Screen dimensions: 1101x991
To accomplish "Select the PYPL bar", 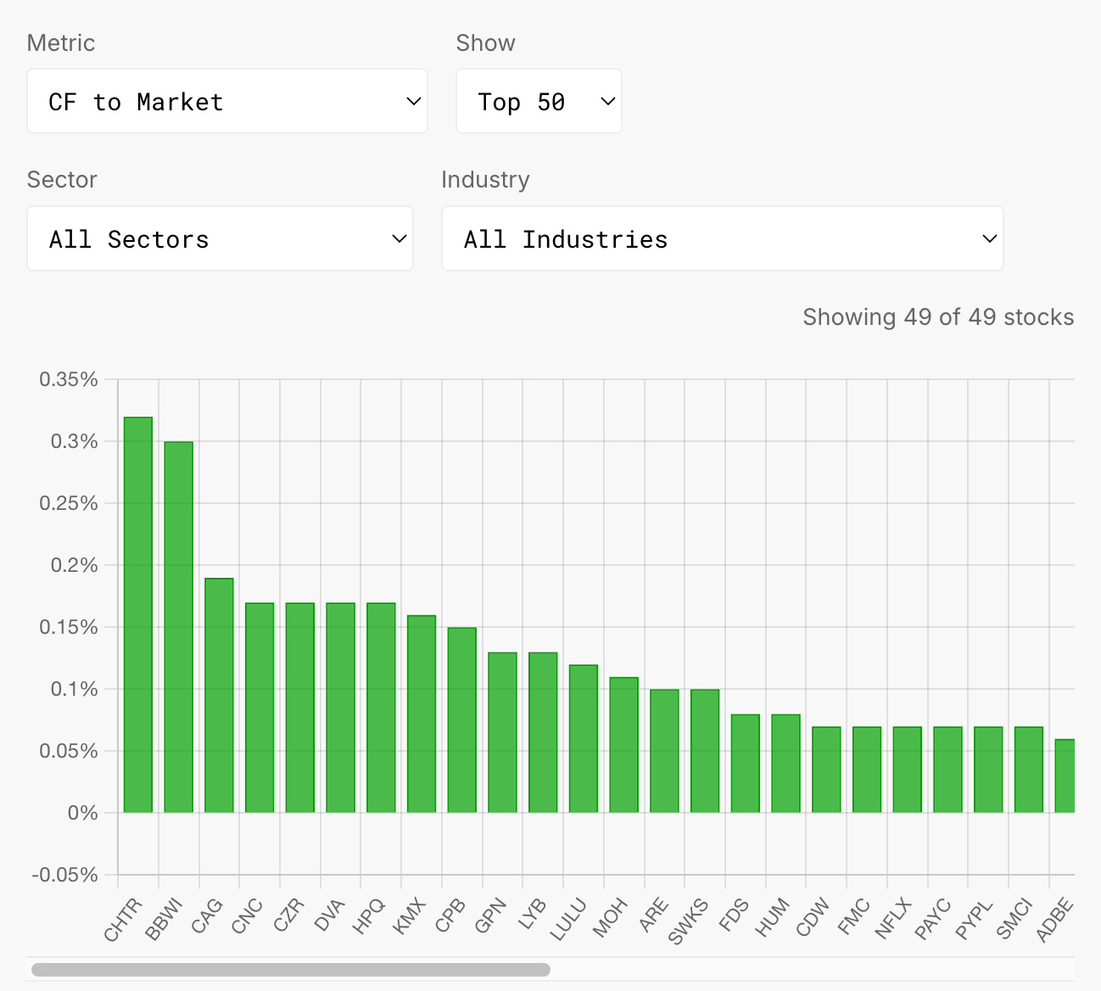I will point(988,770).
